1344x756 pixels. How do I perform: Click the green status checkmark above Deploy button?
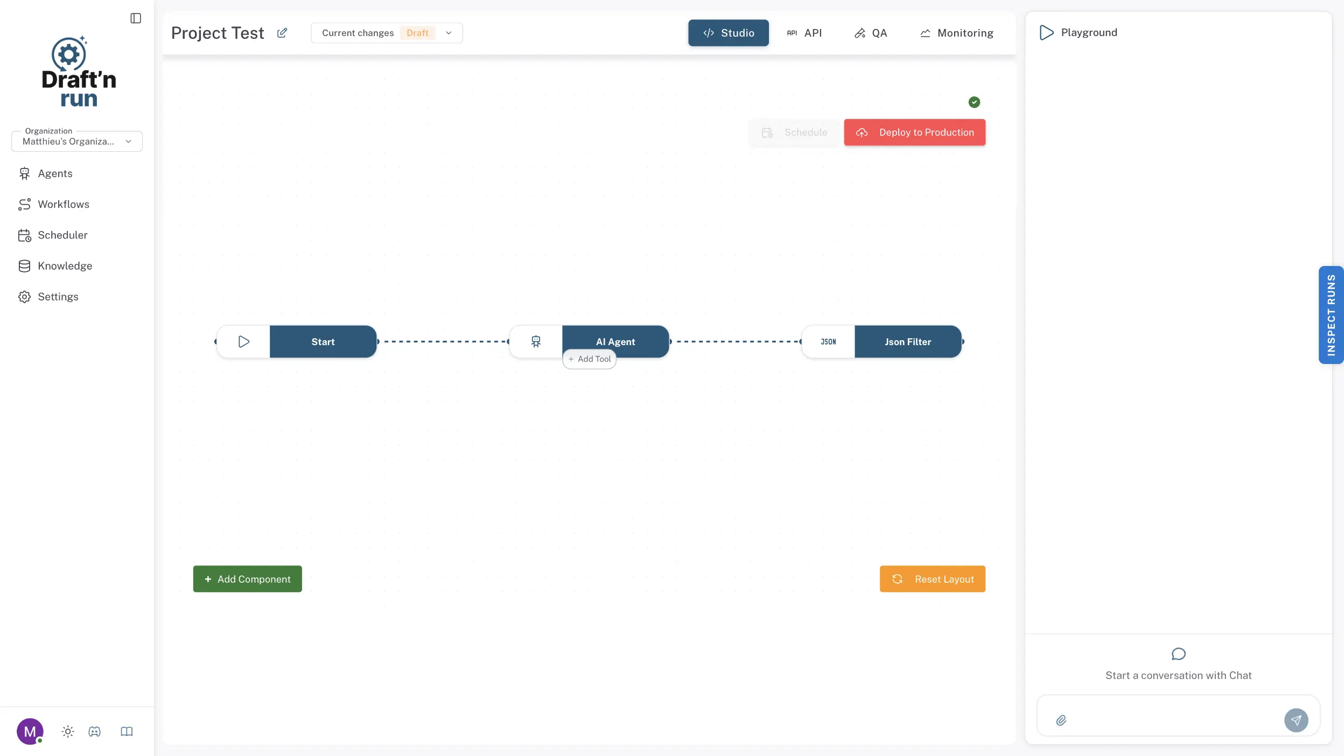(975, 102)
